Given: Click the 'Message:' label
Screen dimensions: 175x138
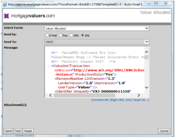Looking at the screenshot, I should coord(11,48).
